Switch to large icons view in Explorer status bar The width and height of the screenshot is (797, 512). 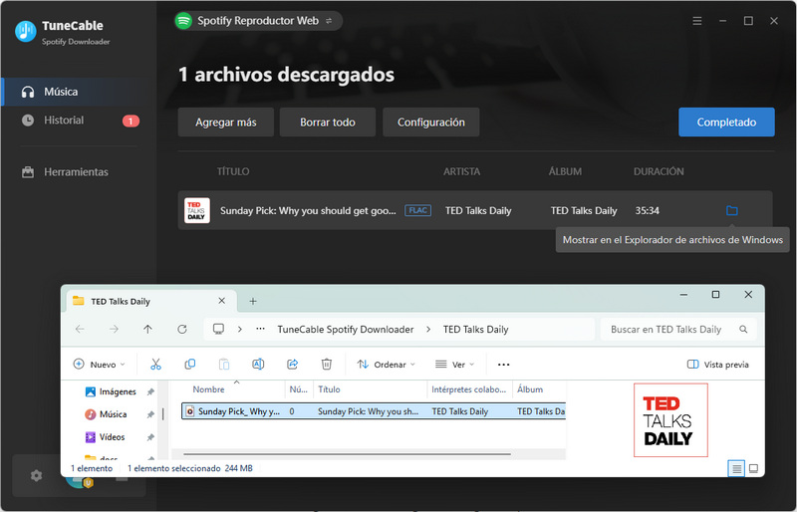(x=753, y=468)
